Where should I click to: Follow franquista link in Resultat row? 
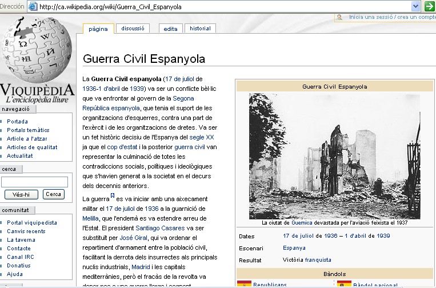318,260
